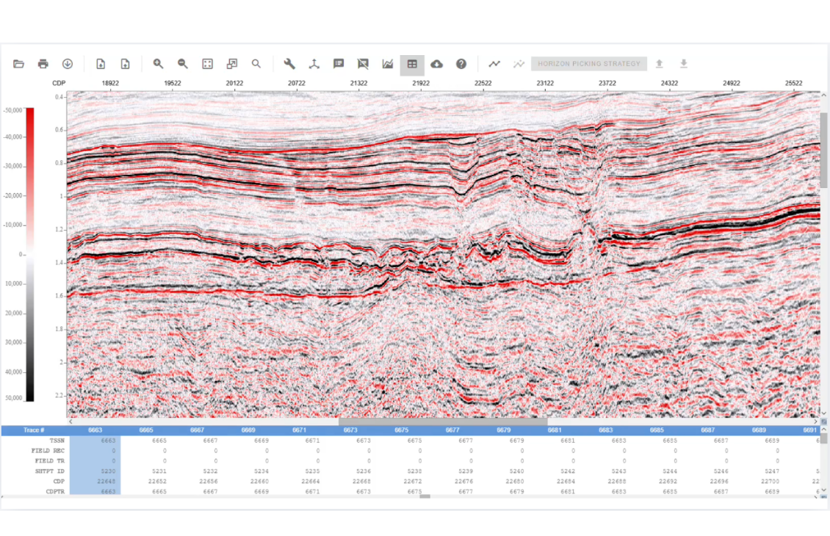The width and height of the screenshot is (830, 536).
Task: Click Horizon Picking Strategy button
Action: point(588,64)
